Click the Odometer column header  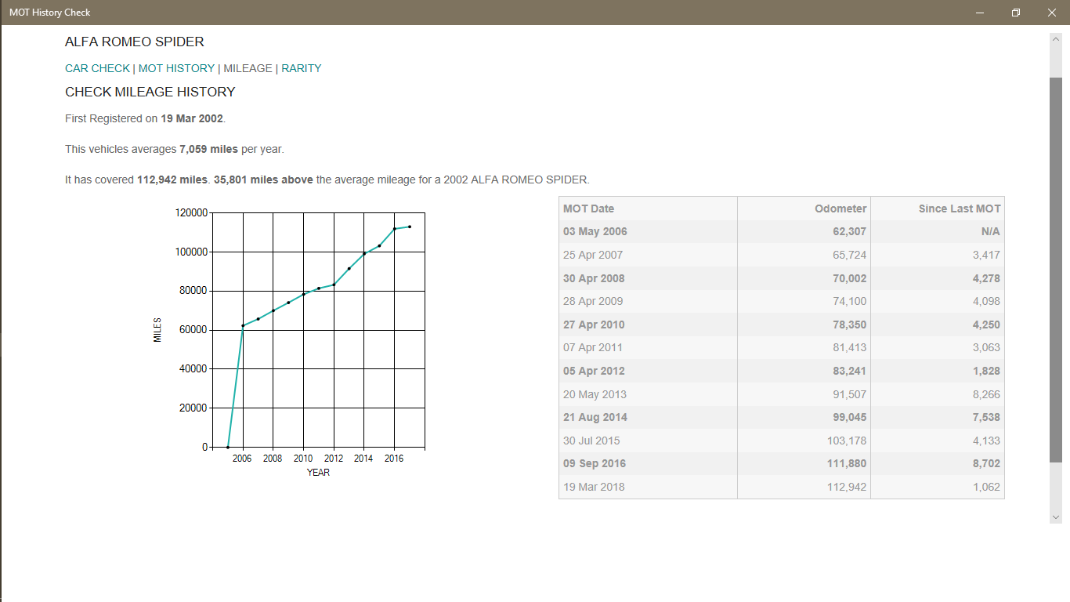(804, 209)
